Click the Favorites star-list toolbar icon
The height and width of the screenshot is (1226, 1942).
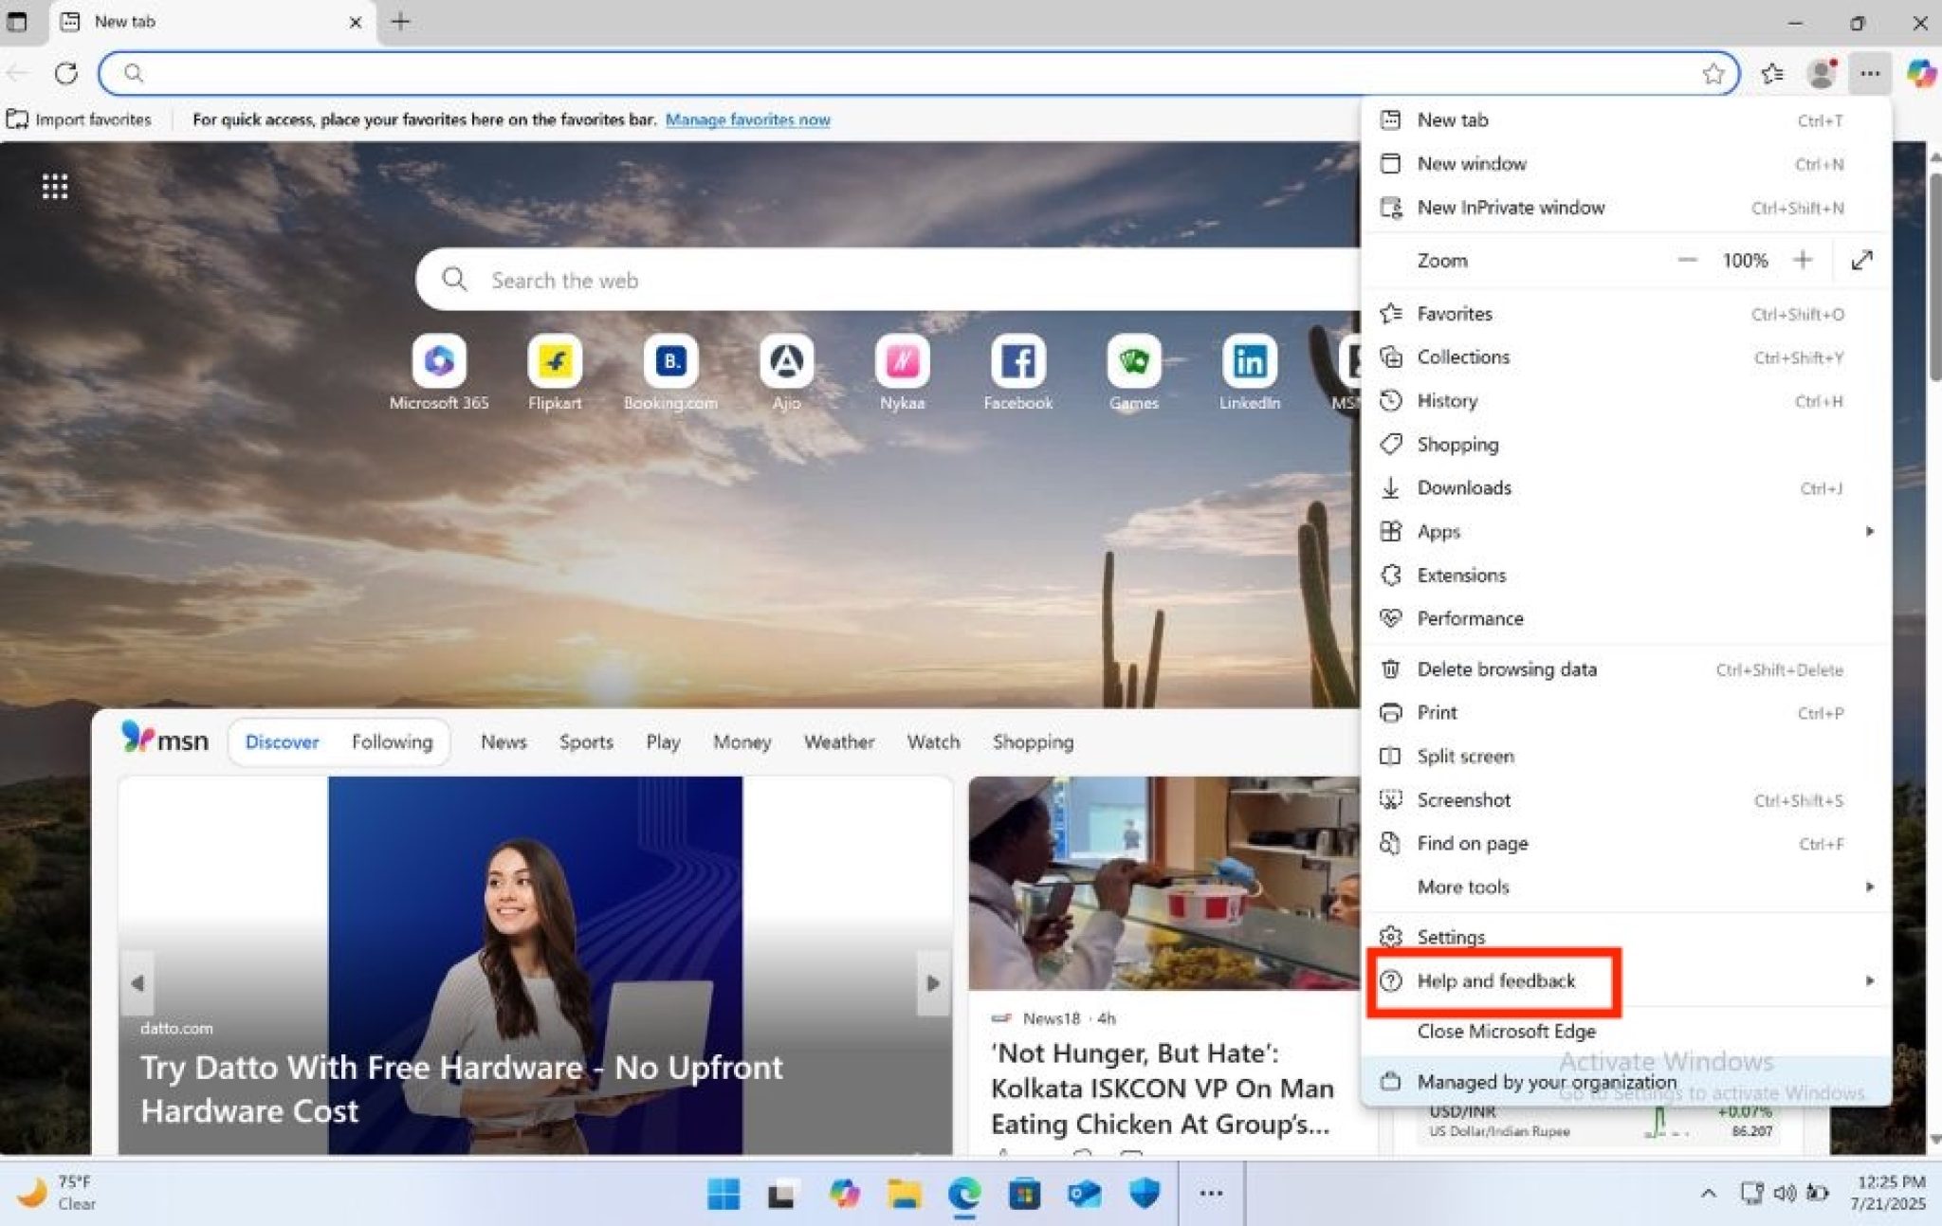[1771, 73]
